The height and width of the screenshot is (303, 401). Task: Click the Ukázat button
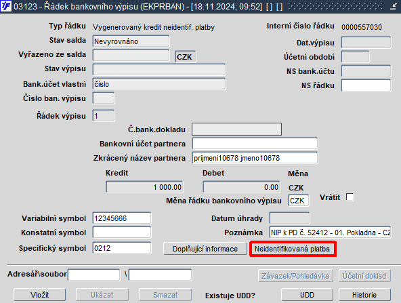[x=102, y=295]
